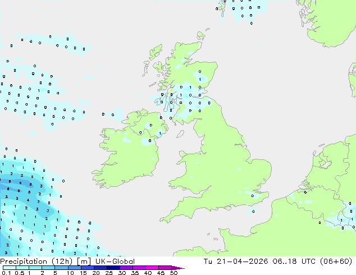The width and height of the screenshot is (356, 275).
Task: Pick the 10–15 blue legend swatch
Action: click(x=74, y=268)
